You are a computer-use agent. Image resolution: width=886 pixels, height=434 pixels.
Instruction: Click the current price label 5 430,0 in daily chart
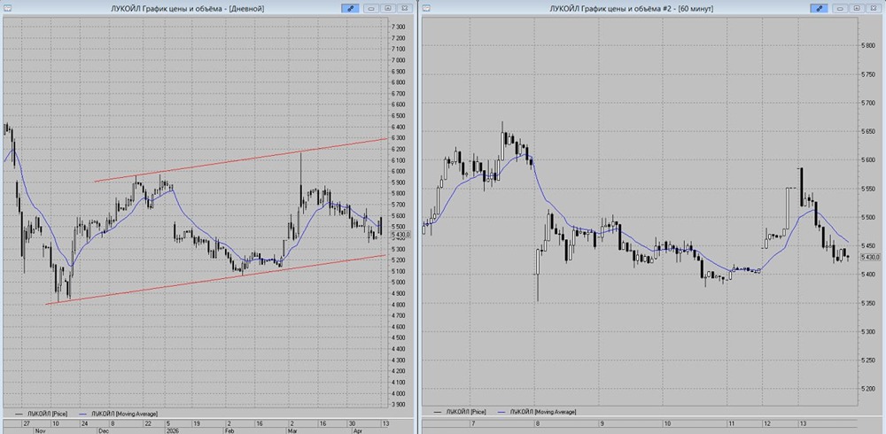click(400, 235)
